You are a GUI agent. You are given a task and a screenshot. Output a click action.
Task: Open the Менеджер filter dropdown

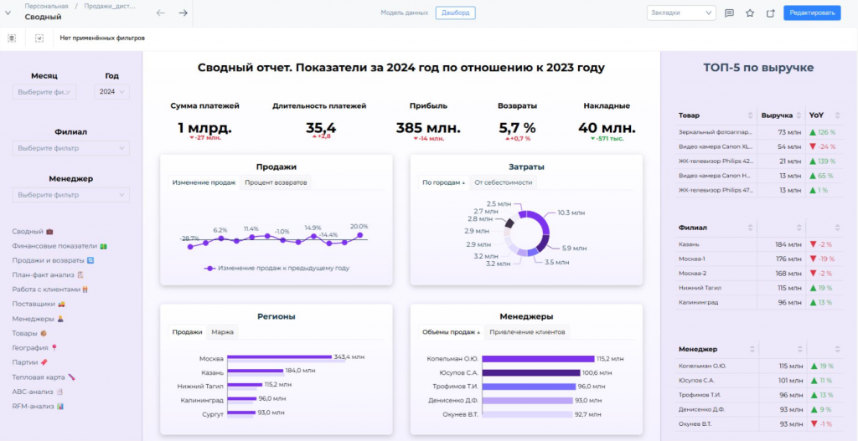coord(71,194)
